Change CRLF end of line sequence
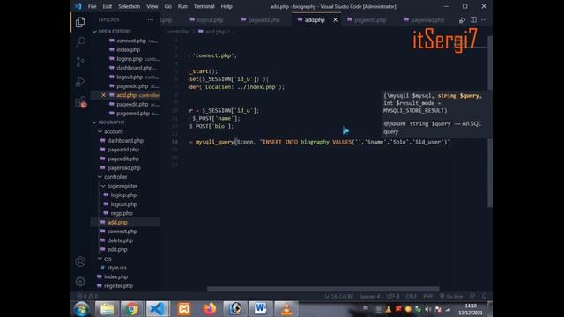This screenshot has width=564, height=317. [x=412, y=296]
